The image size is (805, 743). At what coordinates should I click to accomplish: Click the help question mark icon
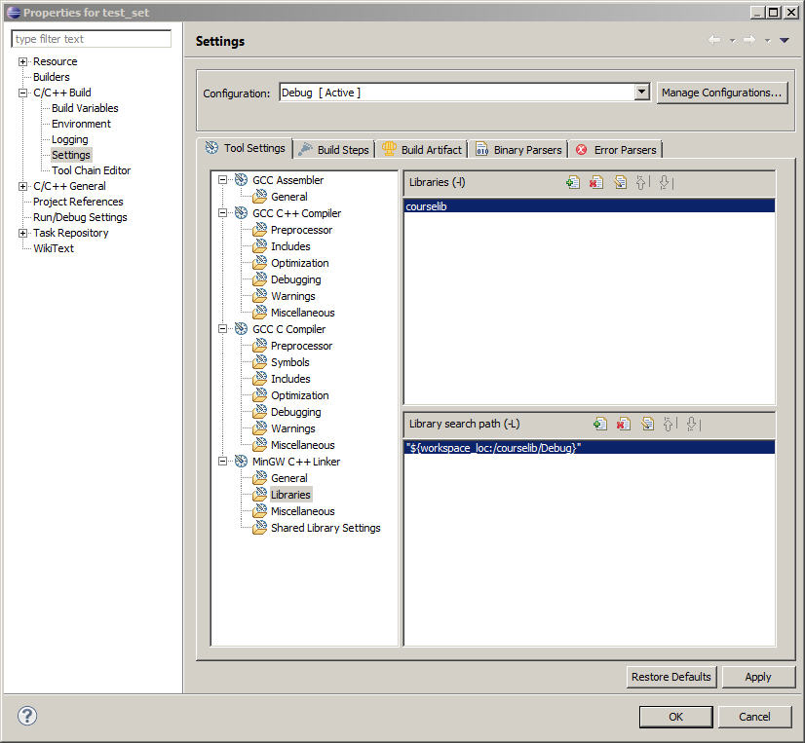click(26, 716)
